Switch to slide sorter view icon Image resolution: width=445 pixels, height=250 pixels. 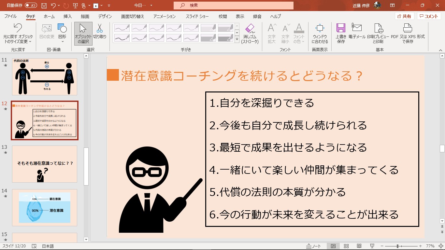pyautogui.click(x=346, y=246)
